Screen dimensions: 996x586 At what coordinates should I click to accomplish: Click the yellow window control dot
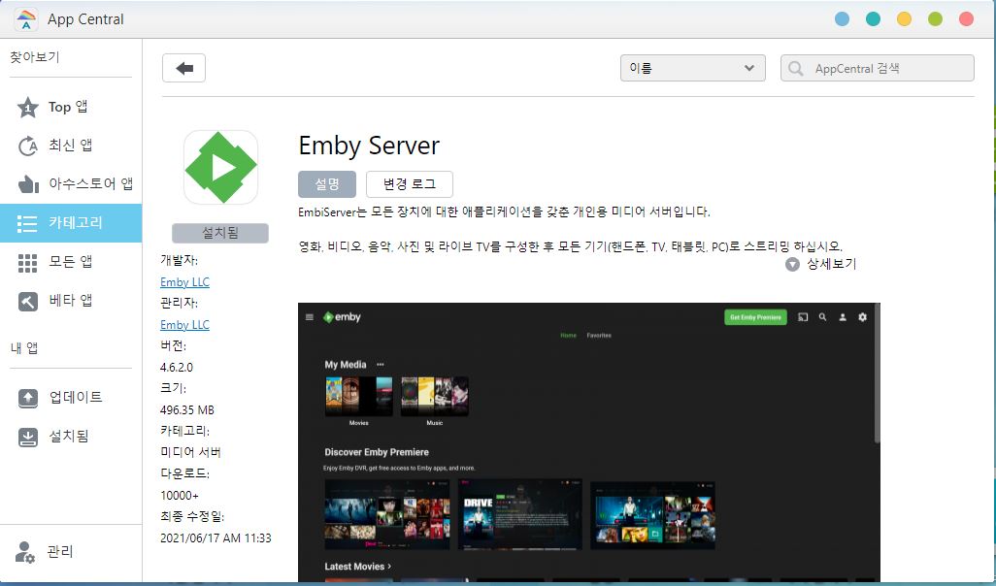[x=904, y=19]
